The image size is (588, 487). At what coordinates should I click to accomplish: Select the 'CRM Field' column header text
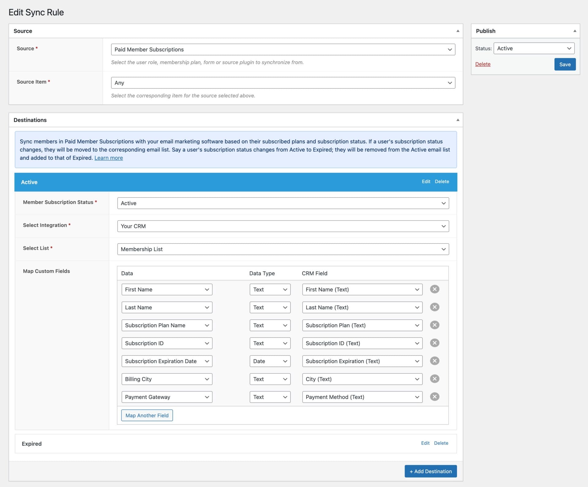point(315,273)
